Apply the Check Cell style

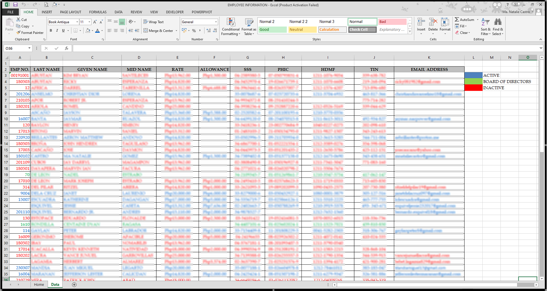(x=363, y=30)
